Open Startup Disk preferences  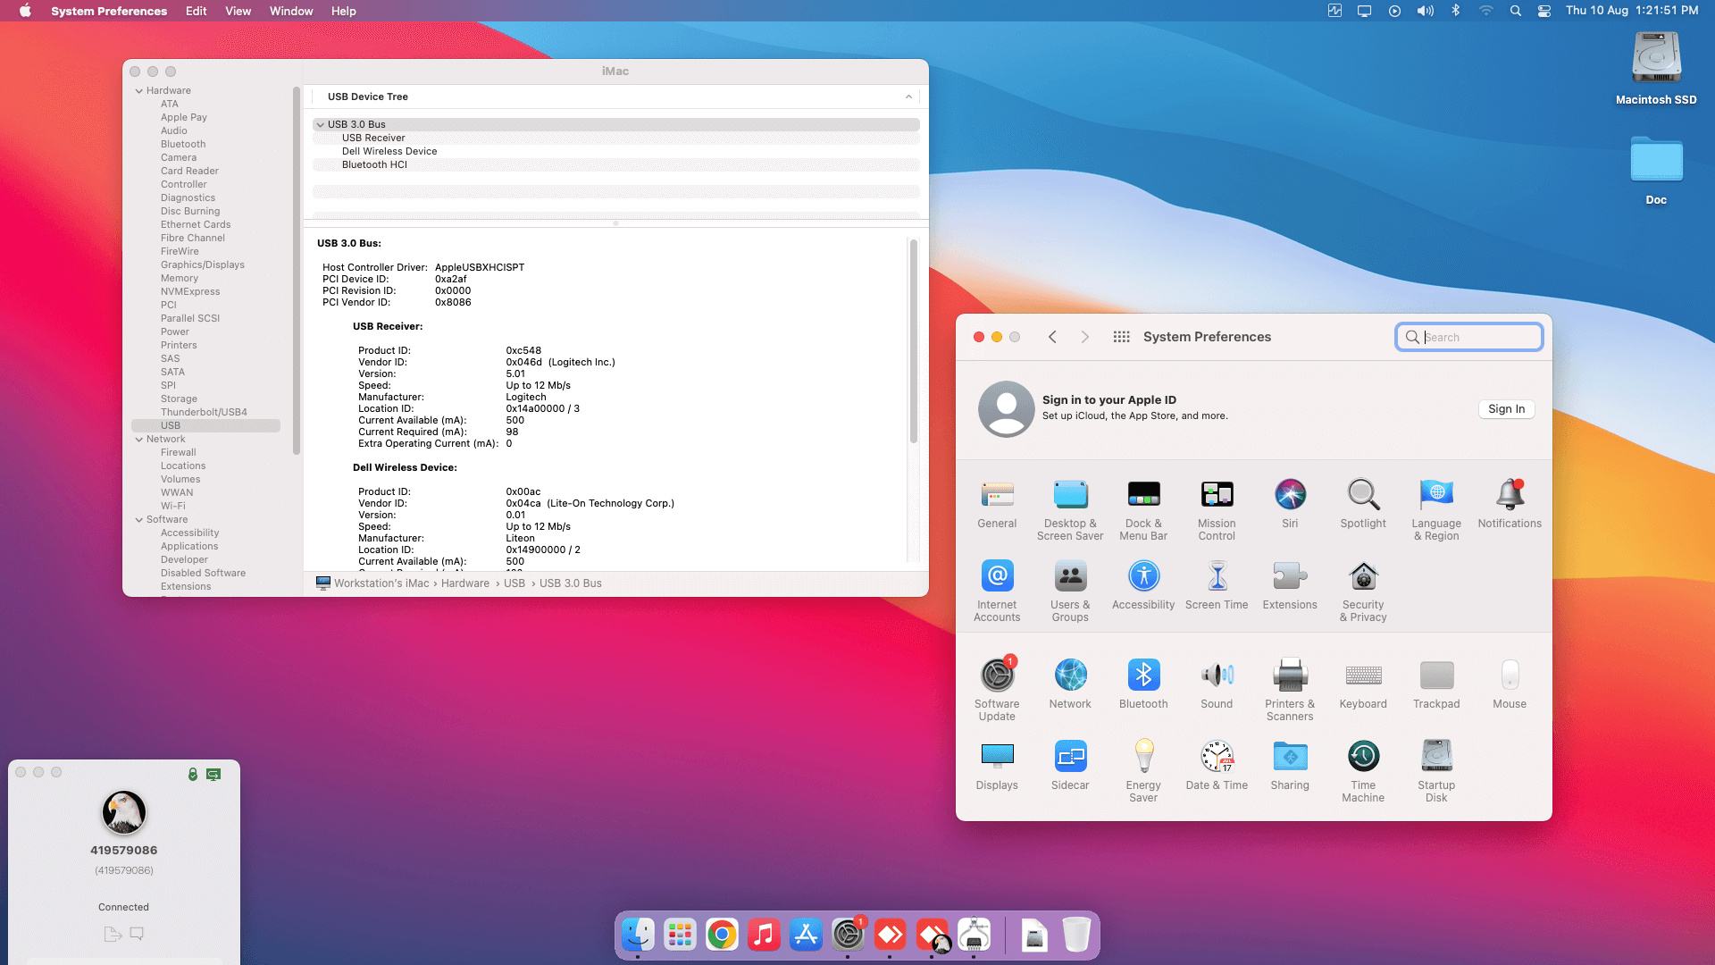(x=1436, y=772)
